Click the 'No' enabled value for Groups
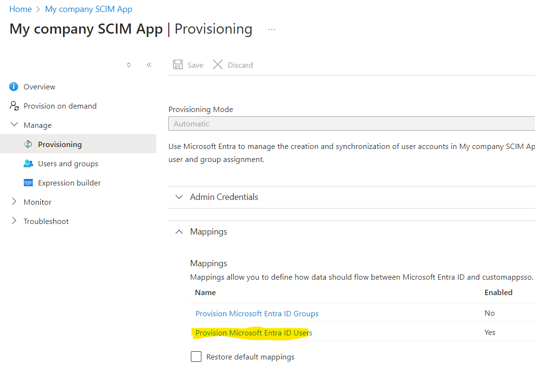Image resolution: width=535 pixels, height=371 pixels. pyautogui.click(x=490, y=313)
